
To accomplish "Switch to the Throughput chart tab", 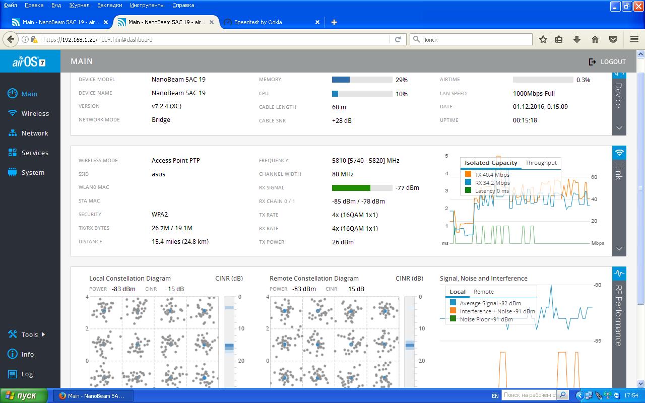I will (x=541, y=163).
